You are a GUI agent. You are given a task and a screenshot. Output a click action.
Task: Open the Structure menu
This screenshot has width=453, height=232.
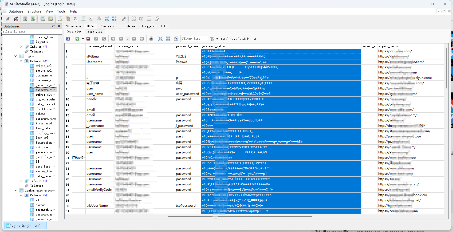click(x=34, y=11)
